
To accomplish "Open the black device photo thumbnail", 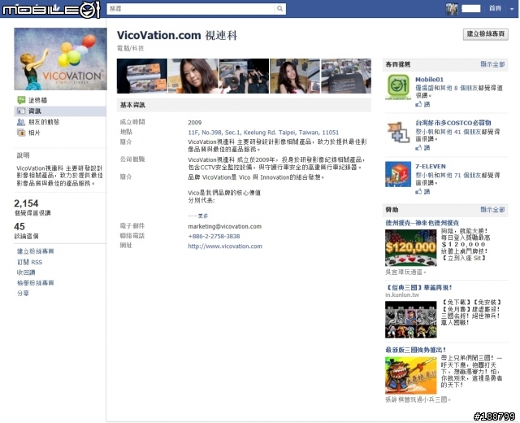I will 346,76.
